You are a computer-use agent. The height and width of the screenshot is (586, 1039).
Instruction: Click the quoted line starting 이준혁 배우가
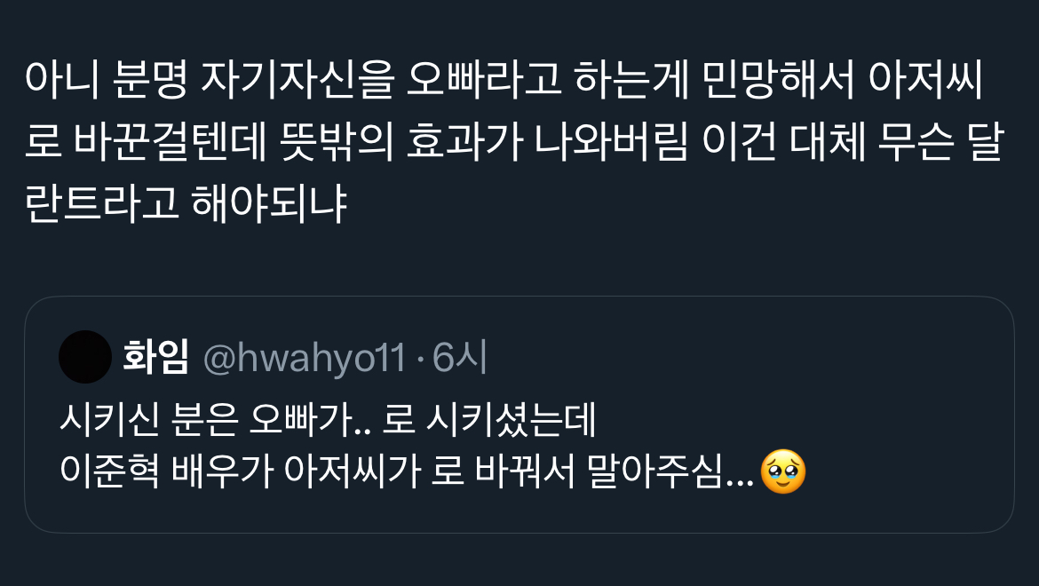[433, 471]
